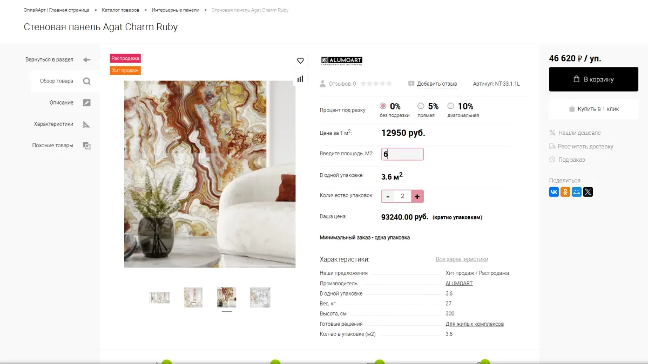Add item to cart with В корзину

pyautogui.click(x=593, y=79)
